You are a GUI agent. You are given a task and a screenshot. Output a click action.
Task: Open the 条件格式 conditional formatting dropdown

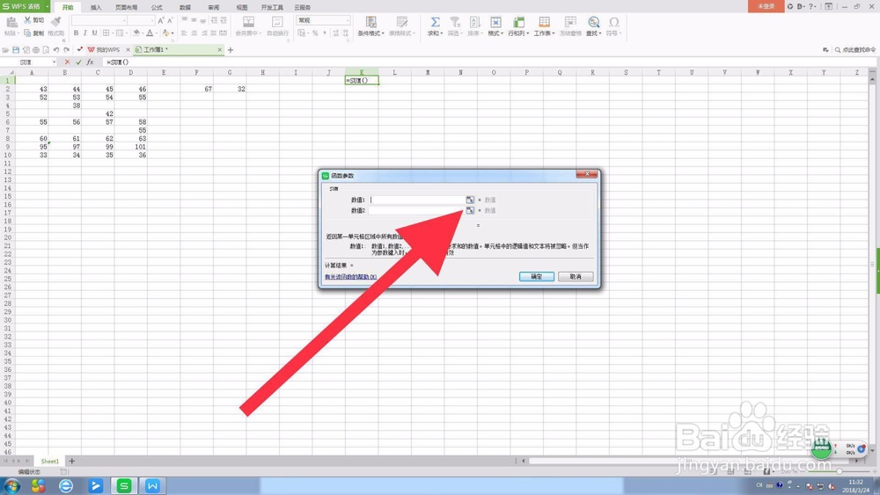[x=371, y=26]
